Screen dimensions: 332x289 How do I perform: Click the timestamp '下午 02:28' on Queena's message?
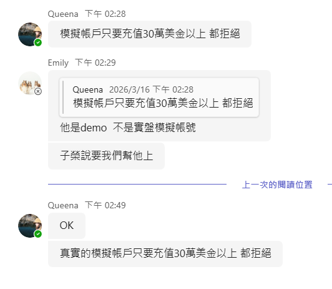click(x=105, y=14)
